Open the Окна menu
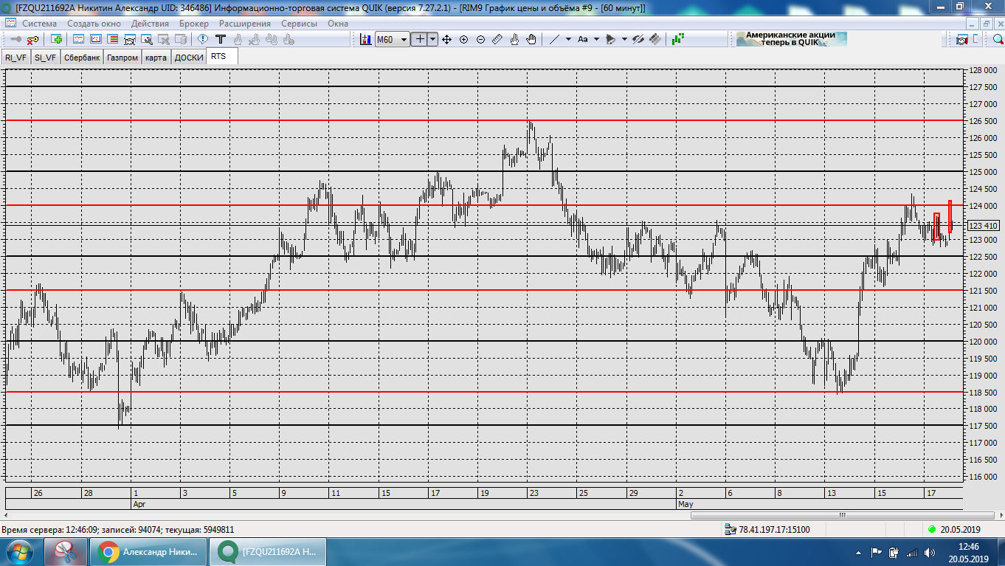The image size is (1005, 566). [338, 24]
